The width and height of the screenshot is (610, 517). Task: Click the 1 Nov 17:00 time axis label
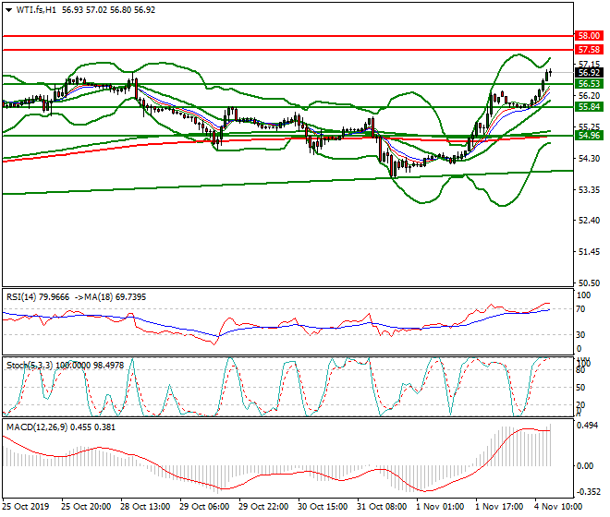(499, 507)
